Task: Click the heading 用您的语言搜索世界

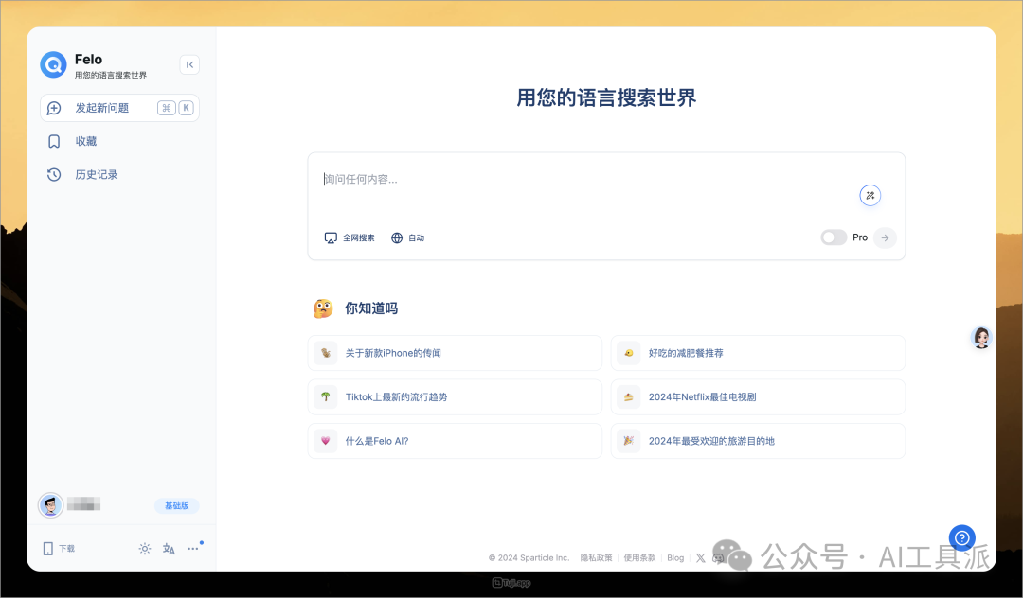Action: pos(606,97)
